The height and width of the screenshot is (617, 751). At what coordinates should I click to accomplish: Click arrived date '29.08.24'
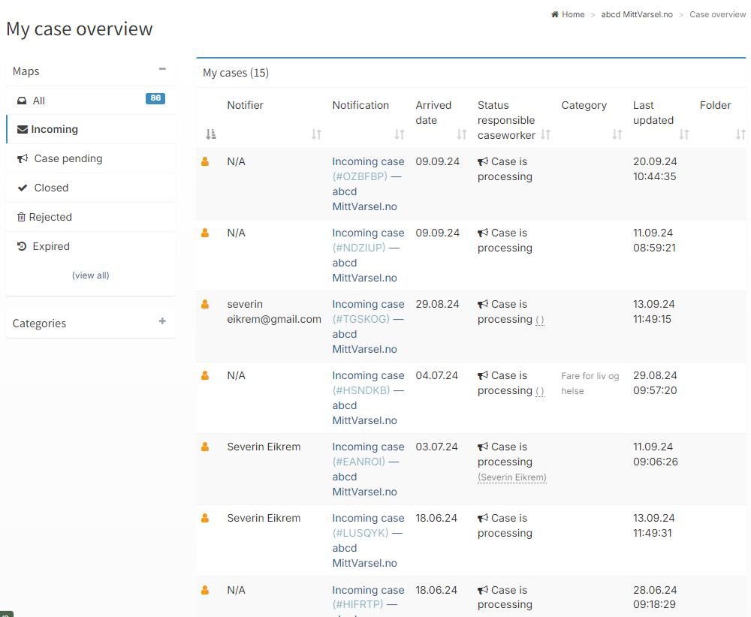click(x=437, y=304)
